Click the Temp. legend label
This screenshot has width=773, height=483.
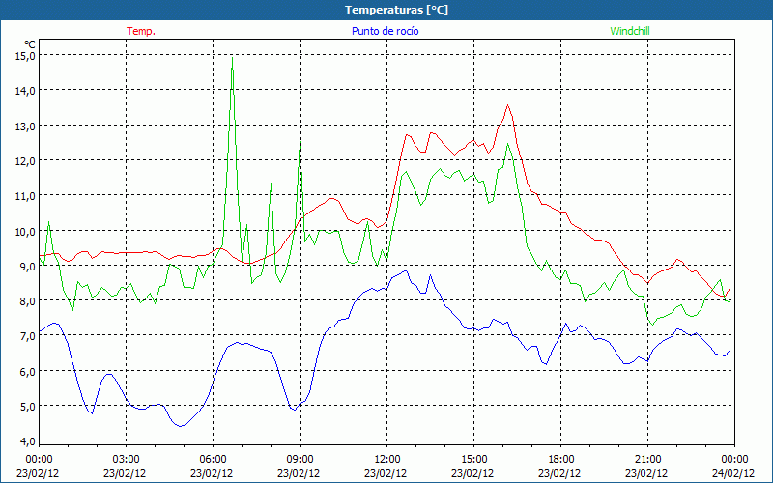click(141, 31)
